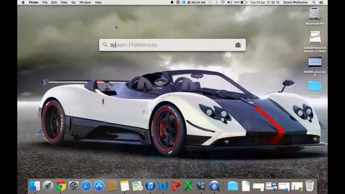Open the Maps icon in Dock

click(x=137, y=186)
